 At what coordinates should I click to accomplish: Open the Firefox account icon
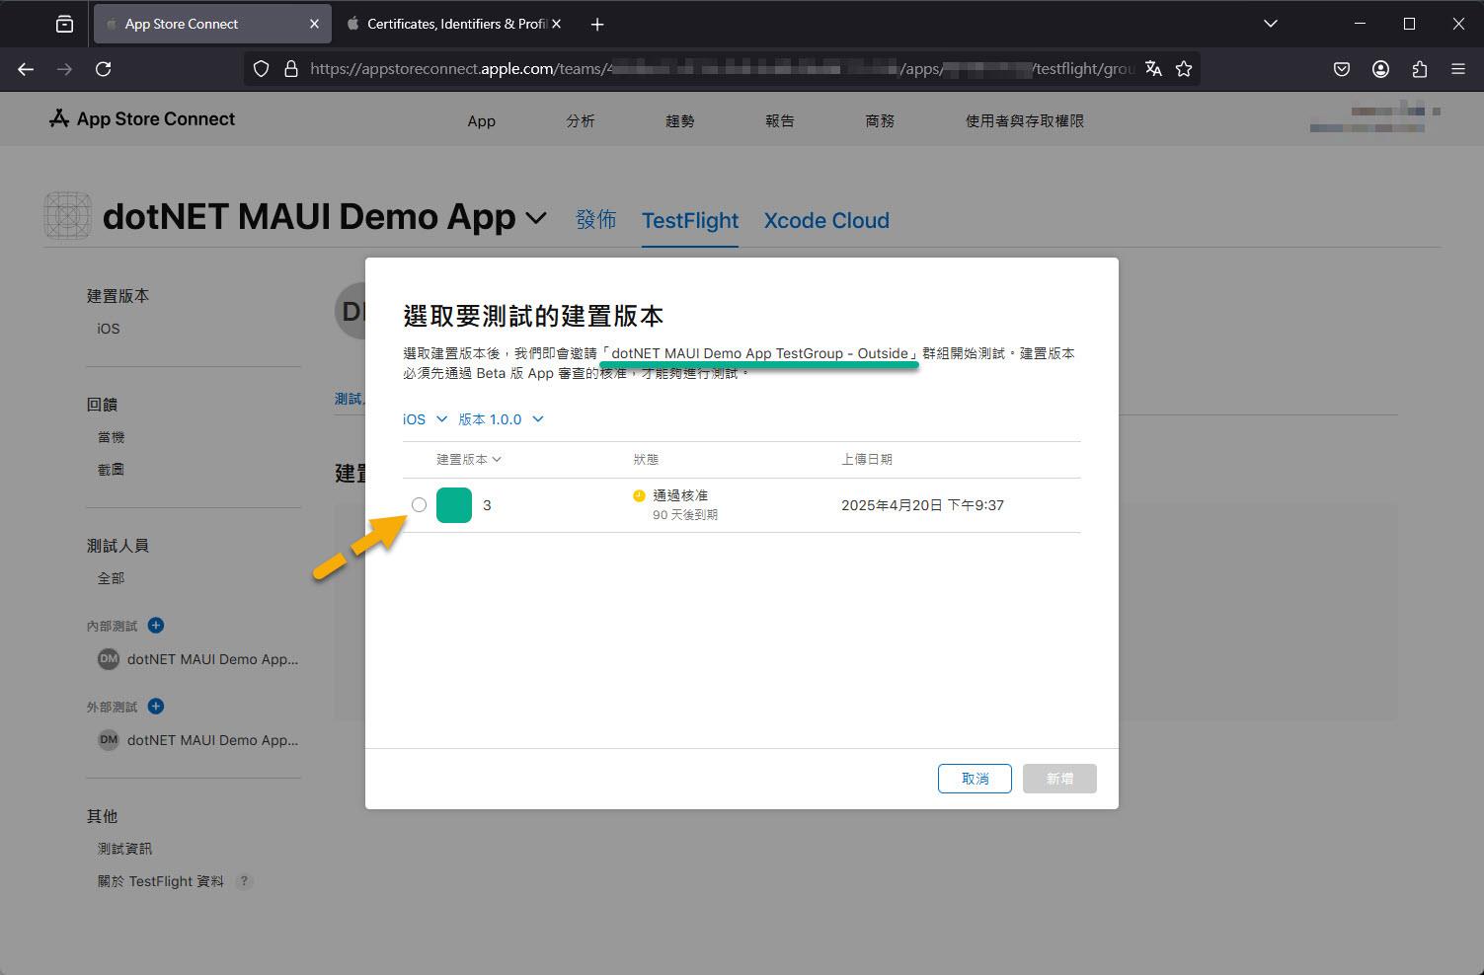coord(1380,69)
